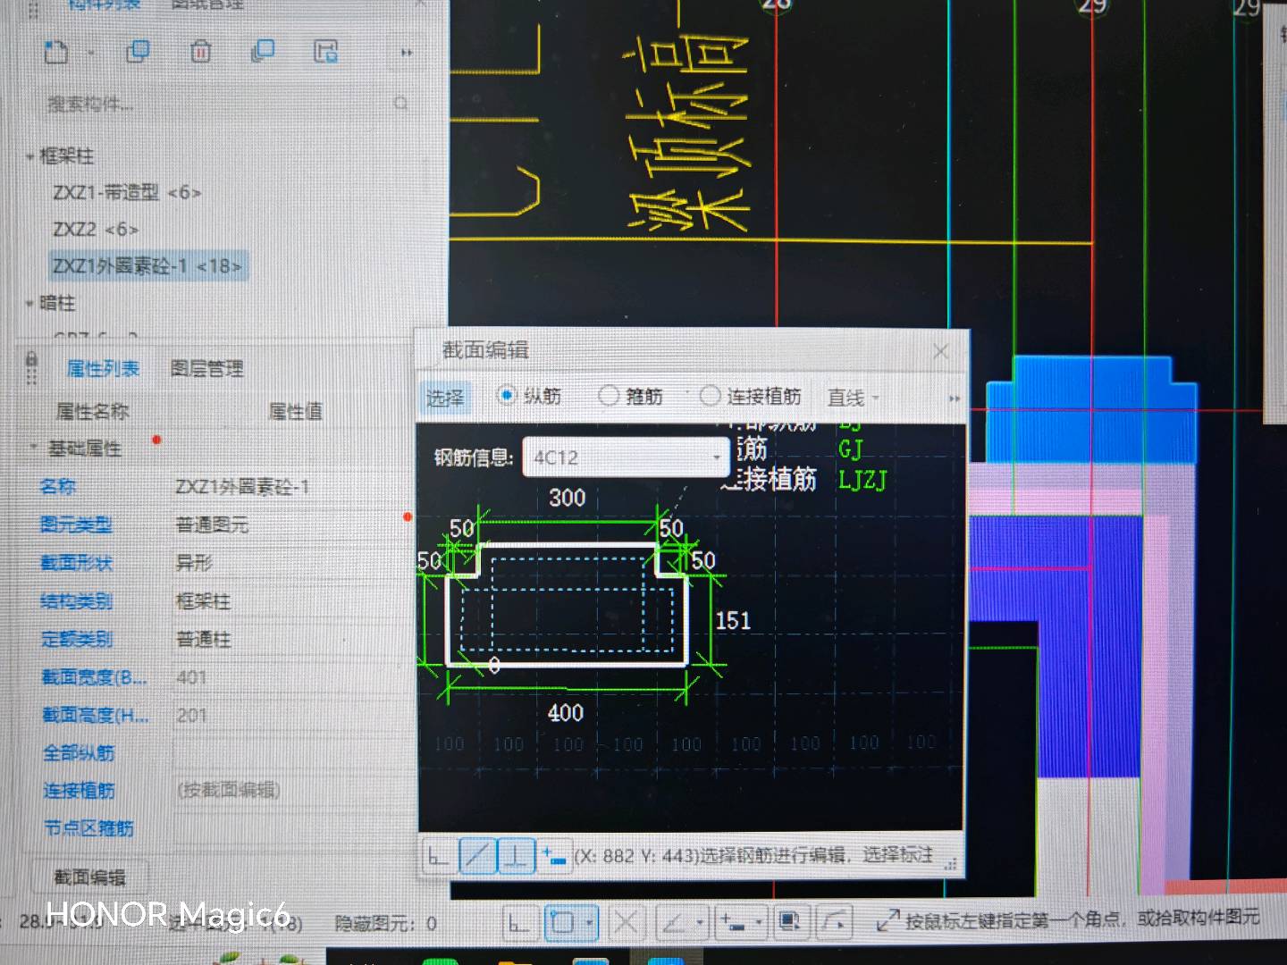Viewport: 1287px width, 965px height.
Task: Click the 结构类别 property link
Action: 76,601
